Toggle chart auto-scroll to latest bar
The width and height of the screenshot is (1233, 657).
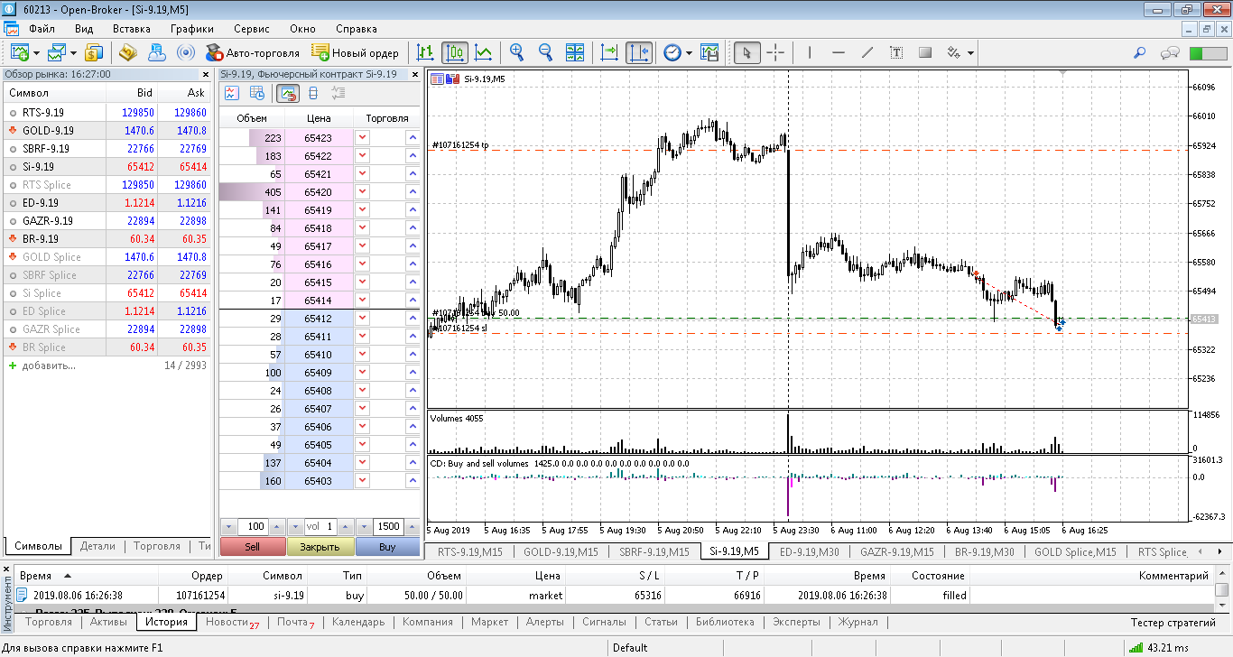[x=609, y=52]
